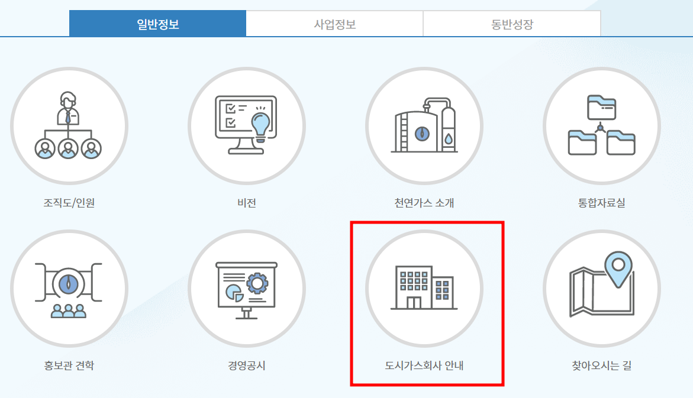This screenshot has height=398, width=693.
Task: Select the 비전 monitor with lightbulb icon
Action: coord(247,126)
